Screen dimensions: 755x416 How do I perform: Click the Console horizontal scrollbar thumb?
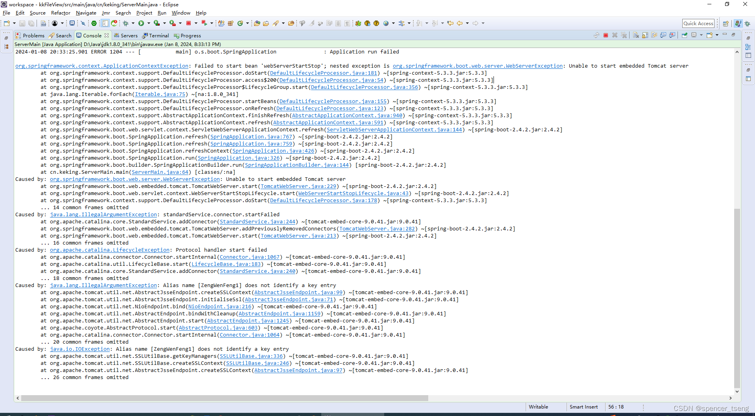[x=225, y=398]
